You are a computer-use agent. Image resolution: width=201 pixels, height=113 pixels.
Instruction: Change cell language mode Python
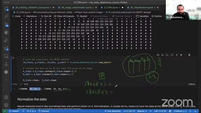tap(192, 84)
